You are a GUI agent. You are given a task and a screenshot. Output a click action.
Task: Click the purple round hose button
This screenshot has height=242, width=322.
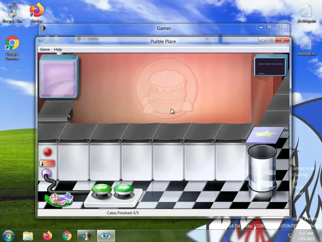[47, 174]
